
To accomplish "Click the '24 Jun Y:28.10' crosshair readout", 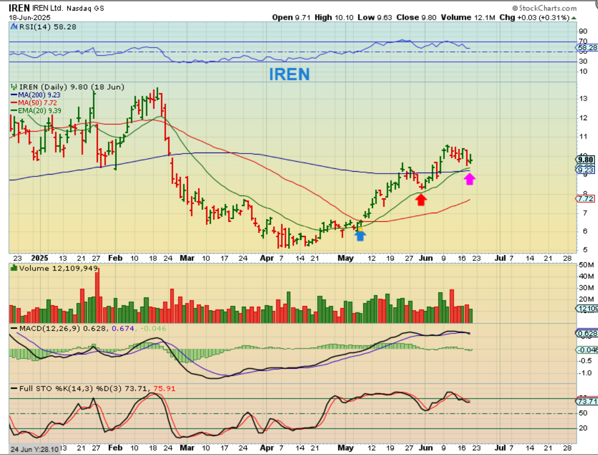I will coord(34,449).
